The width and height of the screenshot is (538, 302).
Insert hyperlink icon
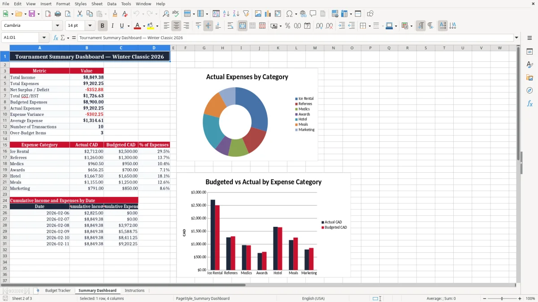[303, 14]
